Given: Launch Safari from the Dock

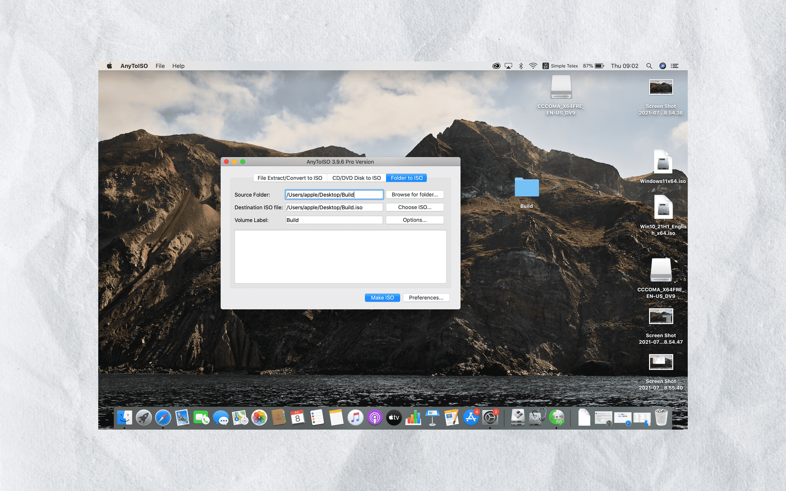Looking at the screenshot, I should pyautogui.click(x=164, y=418).
